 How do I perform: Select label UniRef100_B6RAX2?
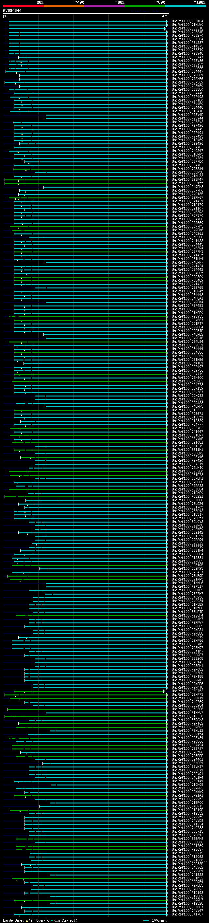(187, 720)
